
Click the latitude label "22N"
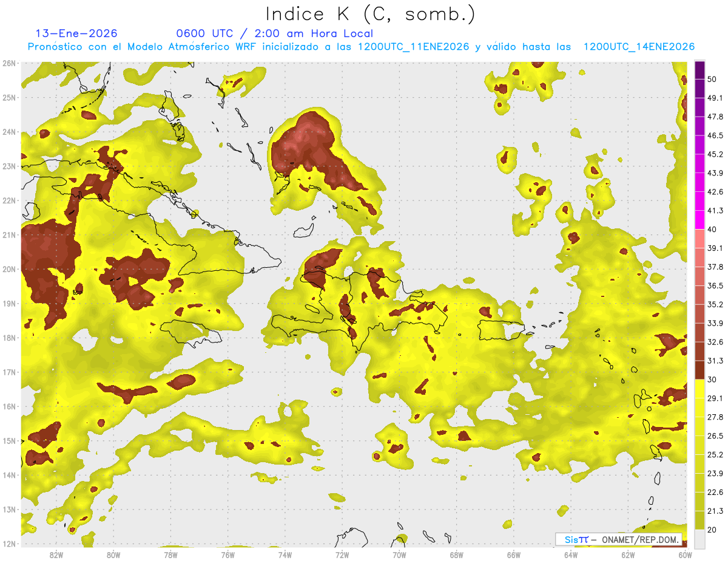click(x=9, y=200)
